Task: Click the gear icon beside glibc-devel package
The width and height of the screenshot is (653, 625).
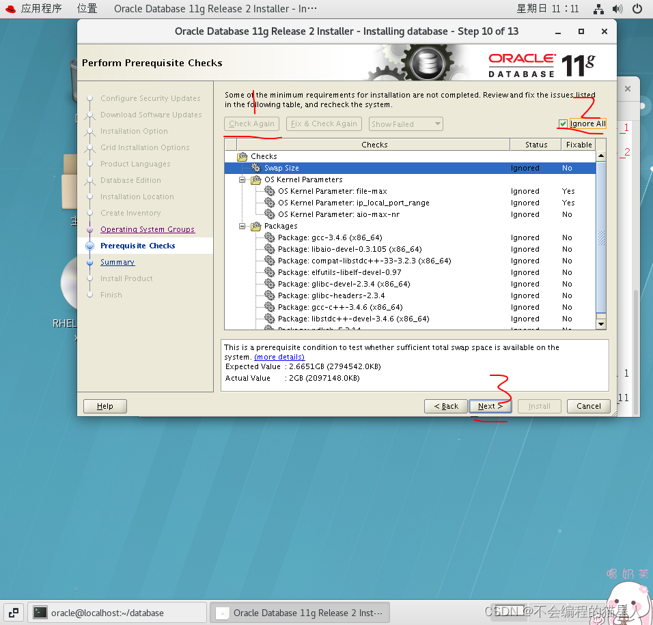Action: 270,285
